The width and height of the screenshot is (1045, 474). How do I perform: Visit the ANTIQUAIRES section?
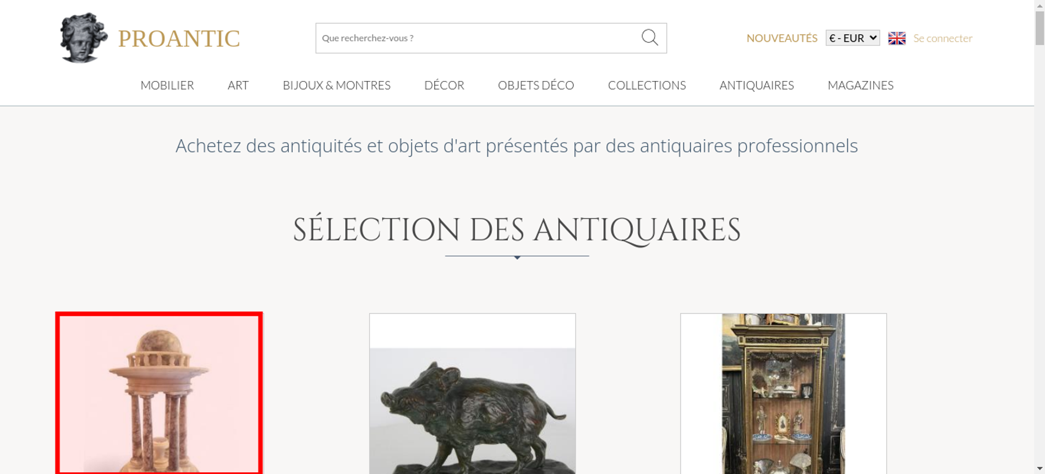(757, 85)
